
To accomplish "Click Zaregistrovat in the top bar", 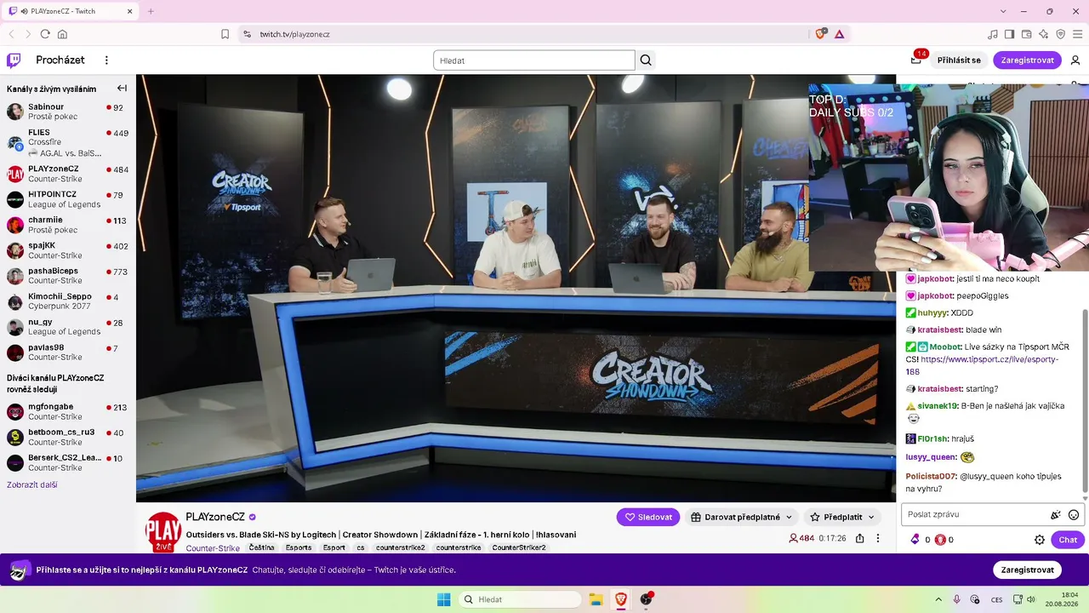I will coord(1027,60).
